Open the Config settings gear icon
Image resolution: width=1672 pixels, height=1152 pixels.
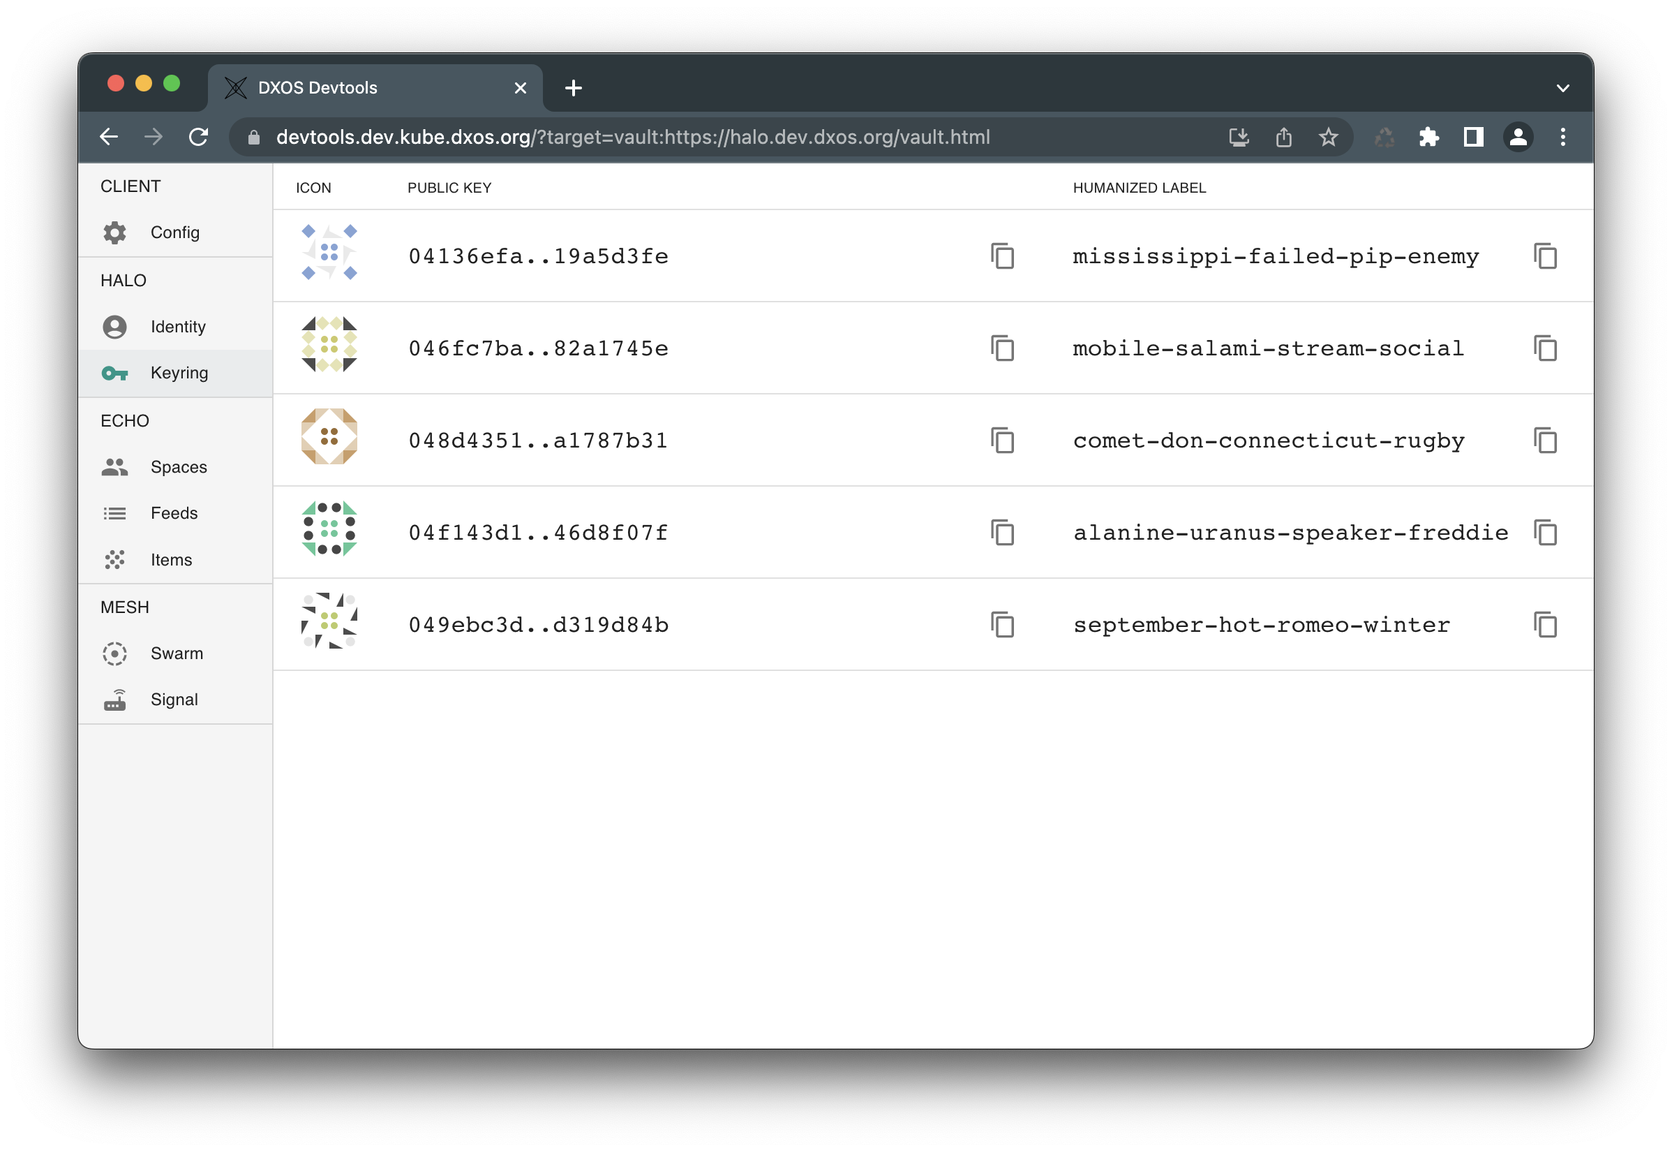click(x=115, y=232)
